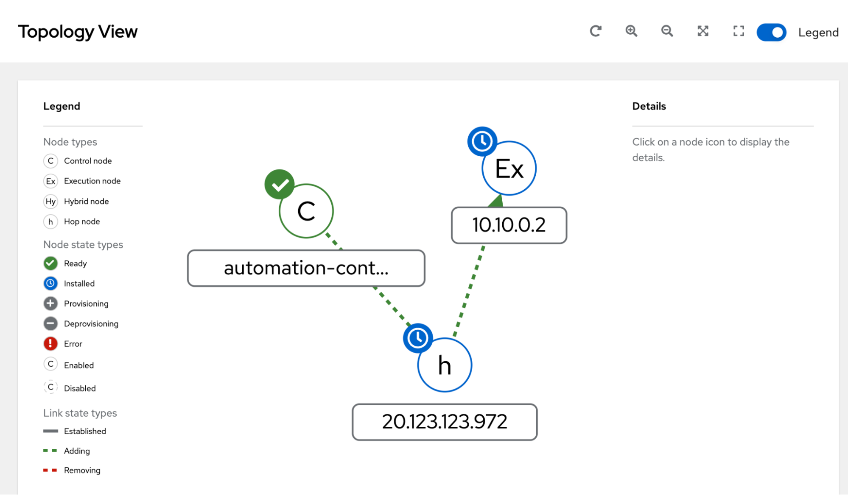Click the 20.123.123.972 node label

click(445, 422)
